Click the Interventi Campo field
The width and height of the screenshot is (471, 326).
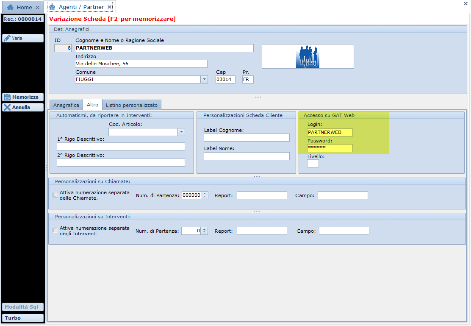coord(344,231)
